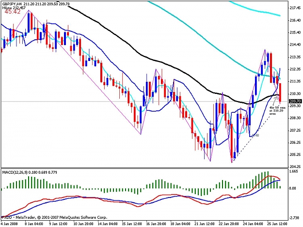This screenshot has width=303, height=227.
Task: Select the 204.25 price axis label
Action: click(295, 166)
